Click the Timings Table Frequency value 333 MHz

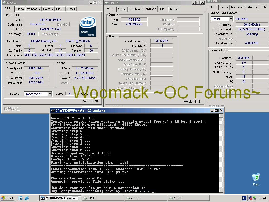pos(244,58)
